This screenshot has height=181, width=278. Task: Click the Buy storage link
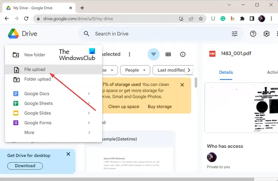click(160, 107)
